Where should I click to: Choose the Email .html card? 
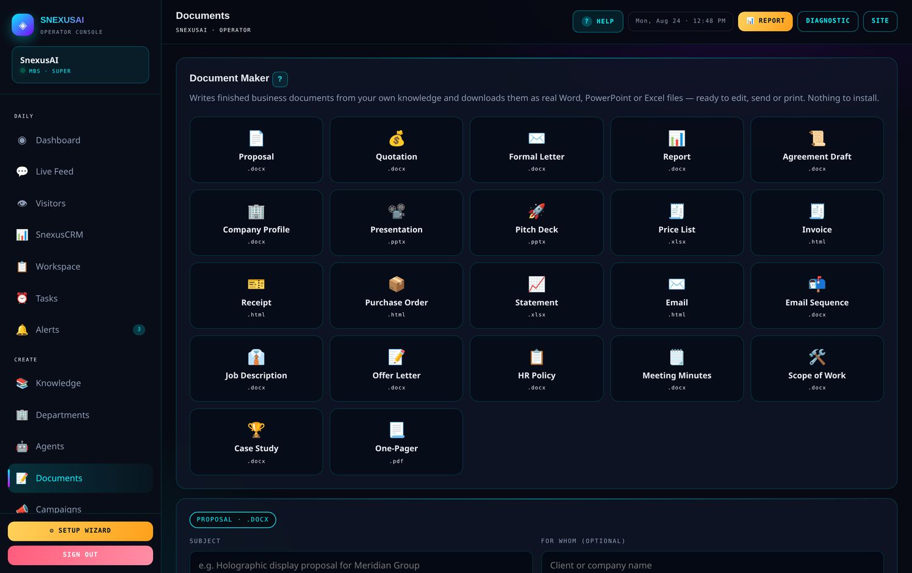click(677, 296)
